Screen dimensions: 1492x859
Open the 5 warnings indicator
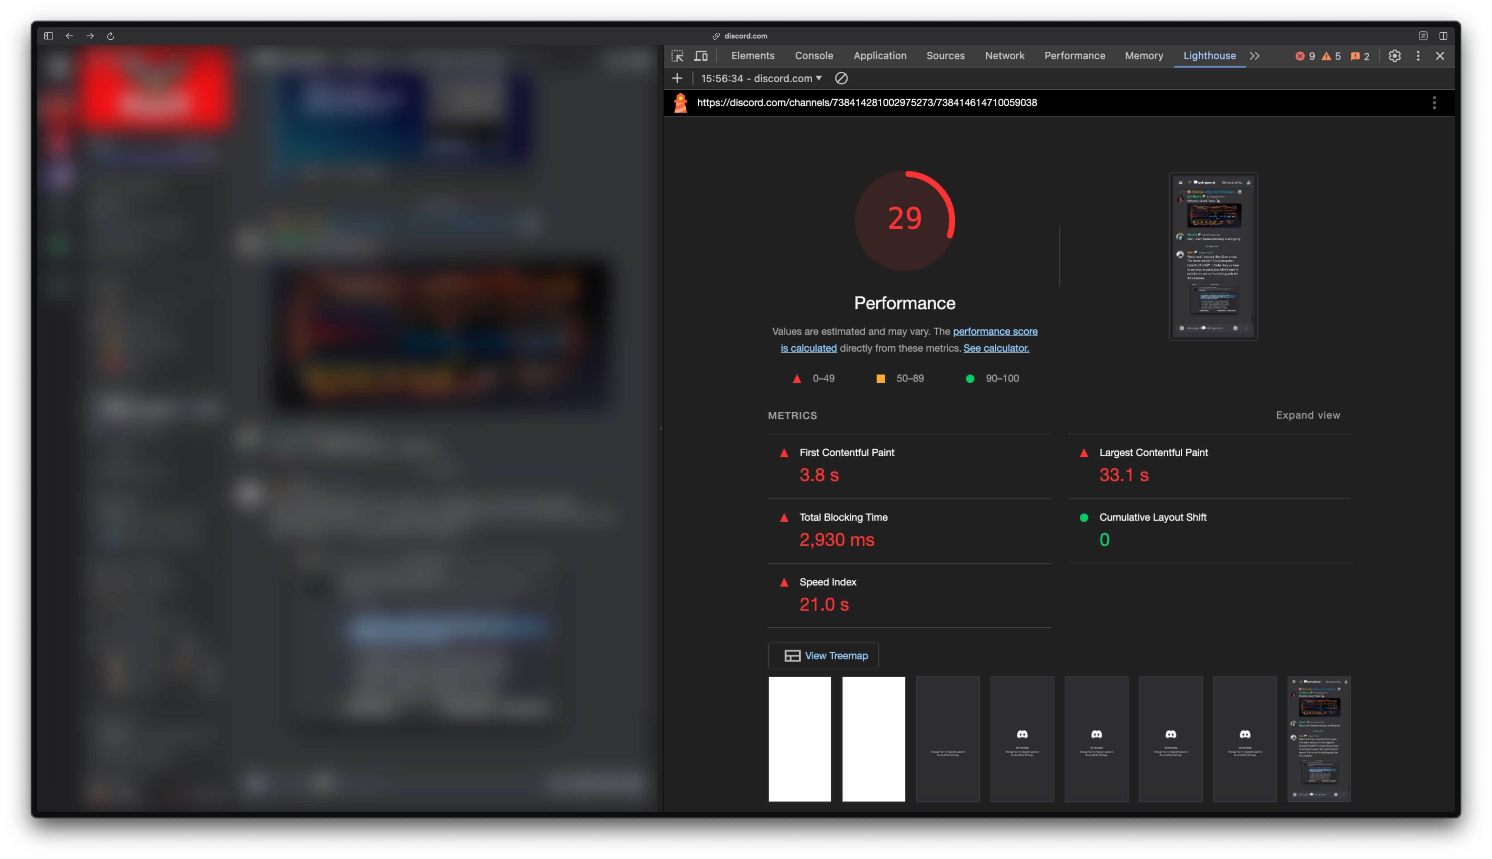[1331, 56]
